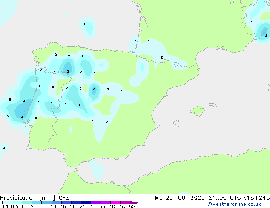Click Menorca island outline on the map

[213, 105]
